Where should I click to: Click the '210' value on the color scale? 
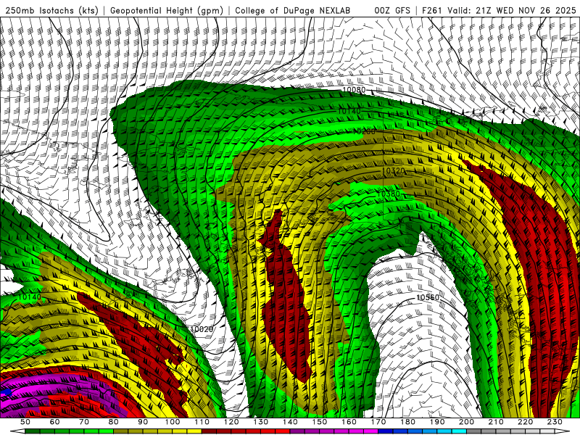[x=496, y=422]
